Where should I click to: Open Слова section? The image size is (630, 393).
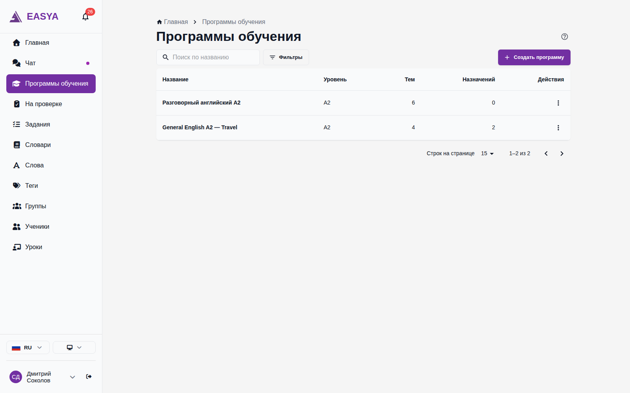coord(51,165)
